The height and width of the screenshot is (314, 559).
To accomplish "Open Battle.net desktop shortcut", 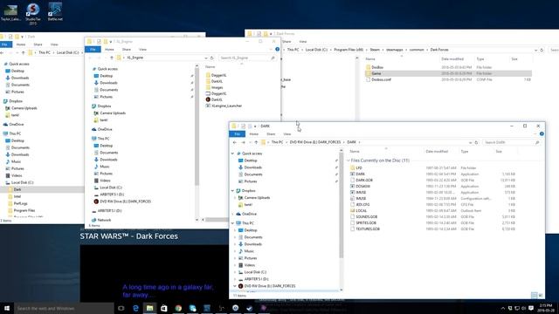I will [x=55, y=11].
